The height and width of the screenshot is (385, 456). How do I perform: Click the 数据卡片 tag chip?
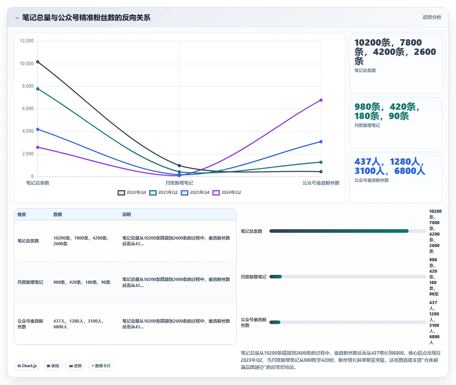[101, 366]
